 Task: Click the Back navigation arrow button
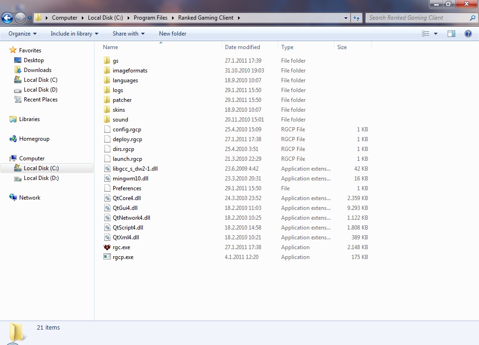click(7, 18)
